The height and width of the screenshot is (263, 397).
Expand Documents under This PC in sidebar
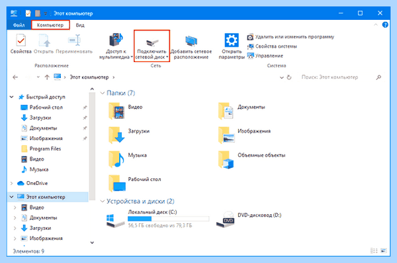pos(15,217)
